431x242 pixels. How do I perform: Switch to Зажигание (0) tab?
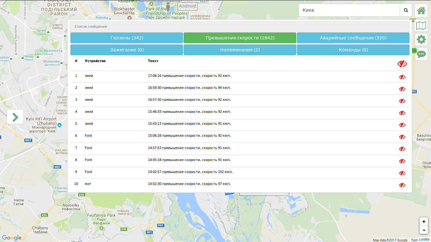tap(127, 50)
